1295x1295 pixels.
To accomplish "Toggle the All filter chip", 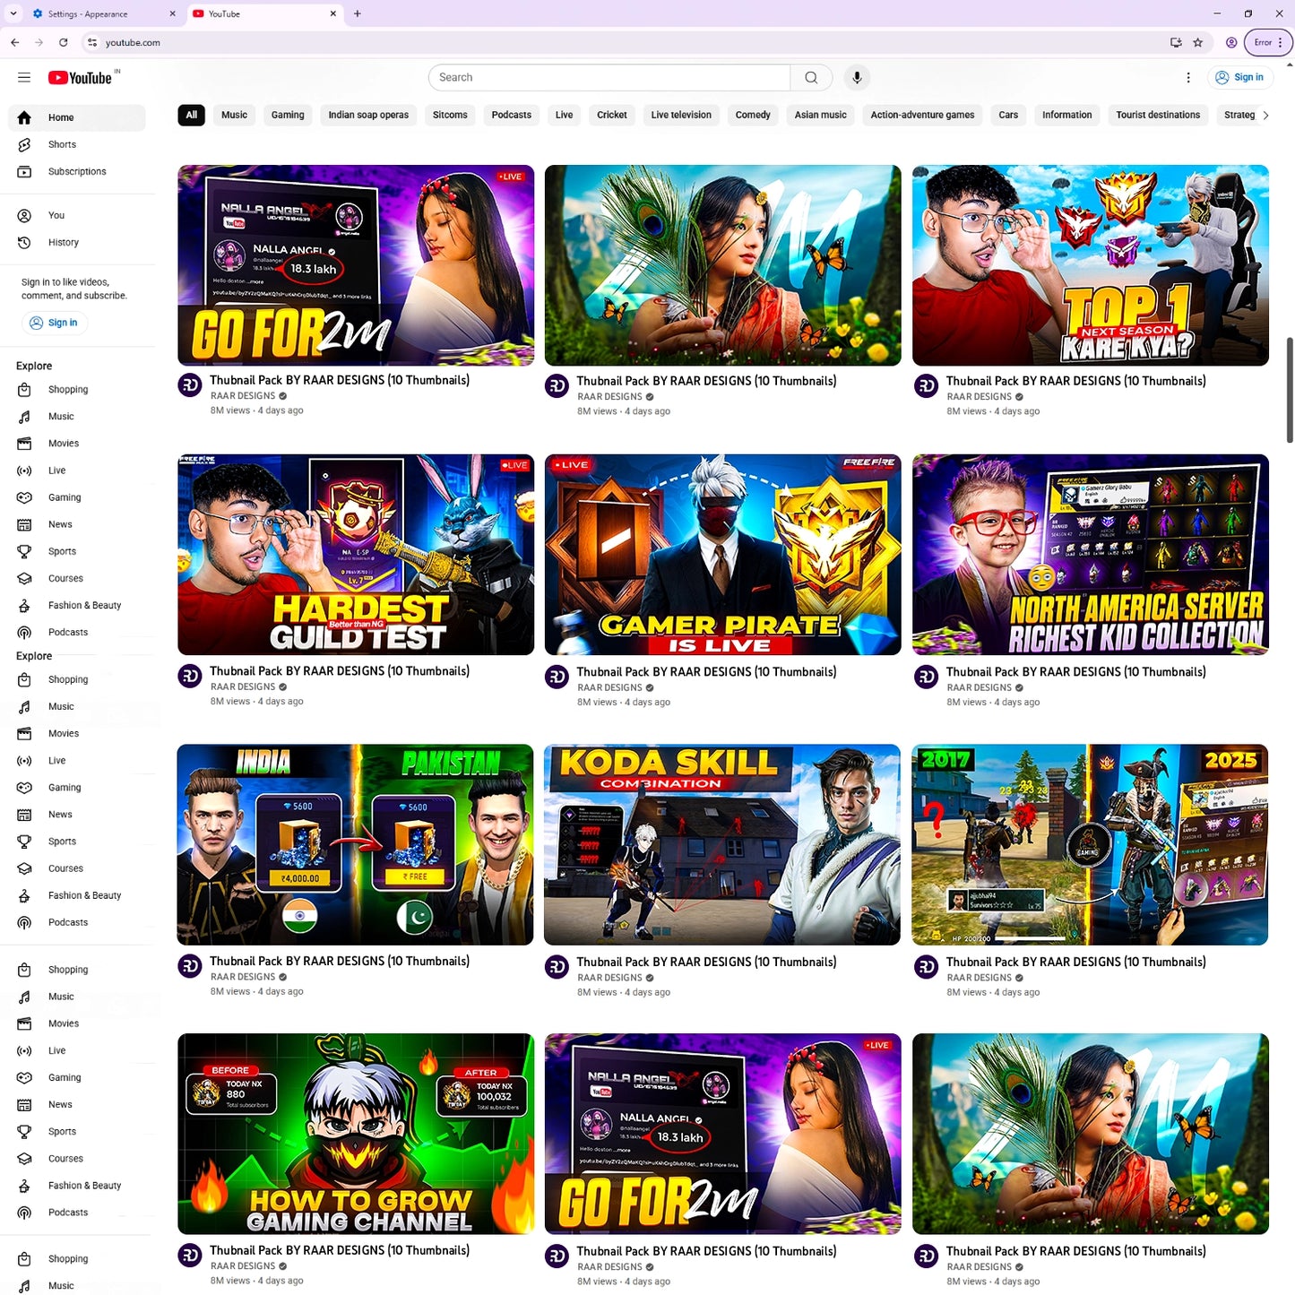I will click(x=191, y=115).
